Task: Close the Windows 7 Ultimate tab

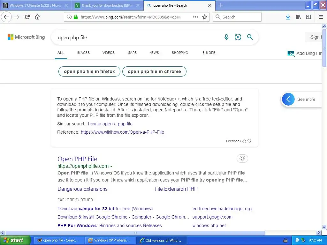Action: pyautogui.click(x=66, y=5)
